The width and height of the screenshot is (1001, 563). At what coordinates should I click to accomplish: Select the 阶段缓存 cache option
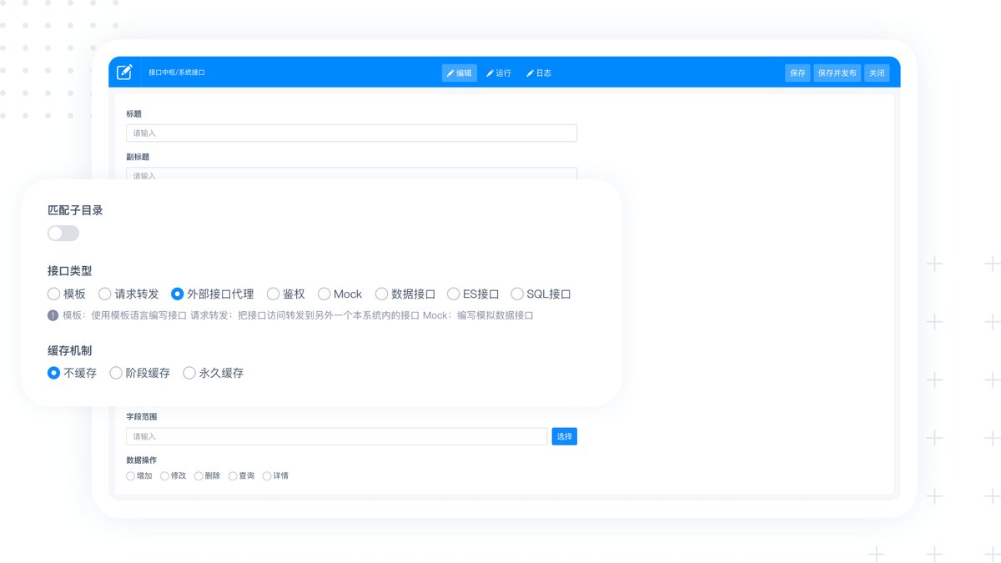coord(140,373)
